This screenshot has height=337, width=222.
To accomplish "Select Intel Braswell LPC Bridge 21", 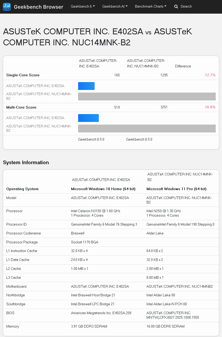I will tap(93, 304).
